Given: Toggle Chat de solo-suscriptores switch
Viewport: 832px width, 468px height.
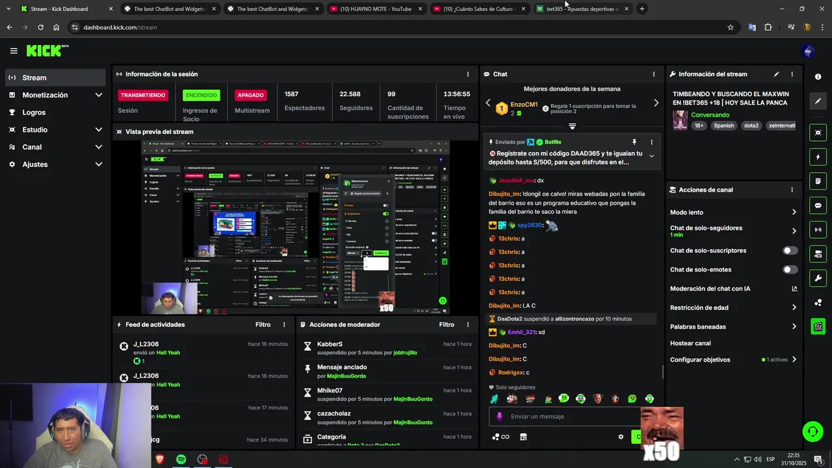Looking at the screenshot, I should [790, 250].
